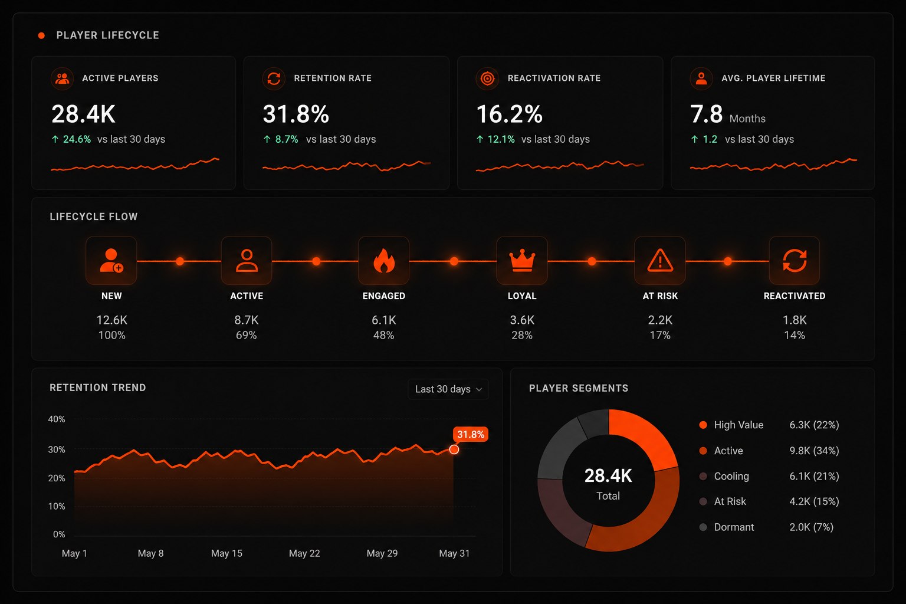Click the Retention Rate refresh-arrows icon
This screenshot has height=604, width=906.
[x=274, y=78]
